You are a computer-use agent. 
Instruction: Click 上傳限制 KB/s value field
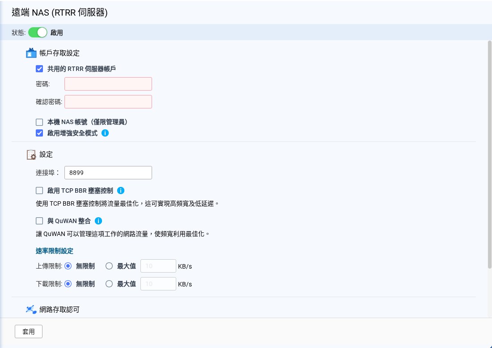pos(158,266)
